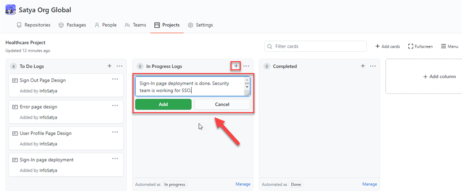Click the Satya Org Global avatar icon
The width and height of the screenshot is (462, 195).
[x=10, y=9]
